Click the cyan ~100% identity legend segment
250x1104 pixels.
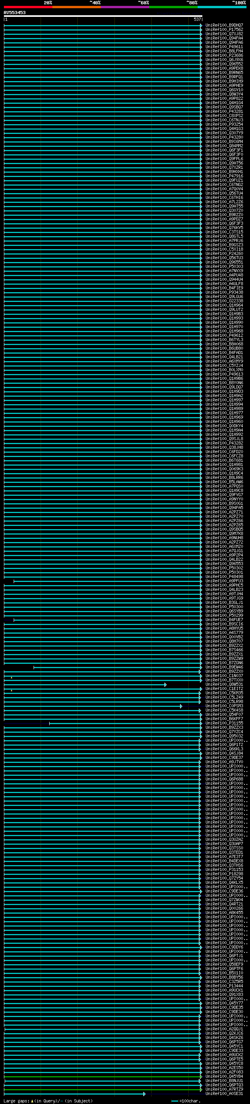click(222, 7)
